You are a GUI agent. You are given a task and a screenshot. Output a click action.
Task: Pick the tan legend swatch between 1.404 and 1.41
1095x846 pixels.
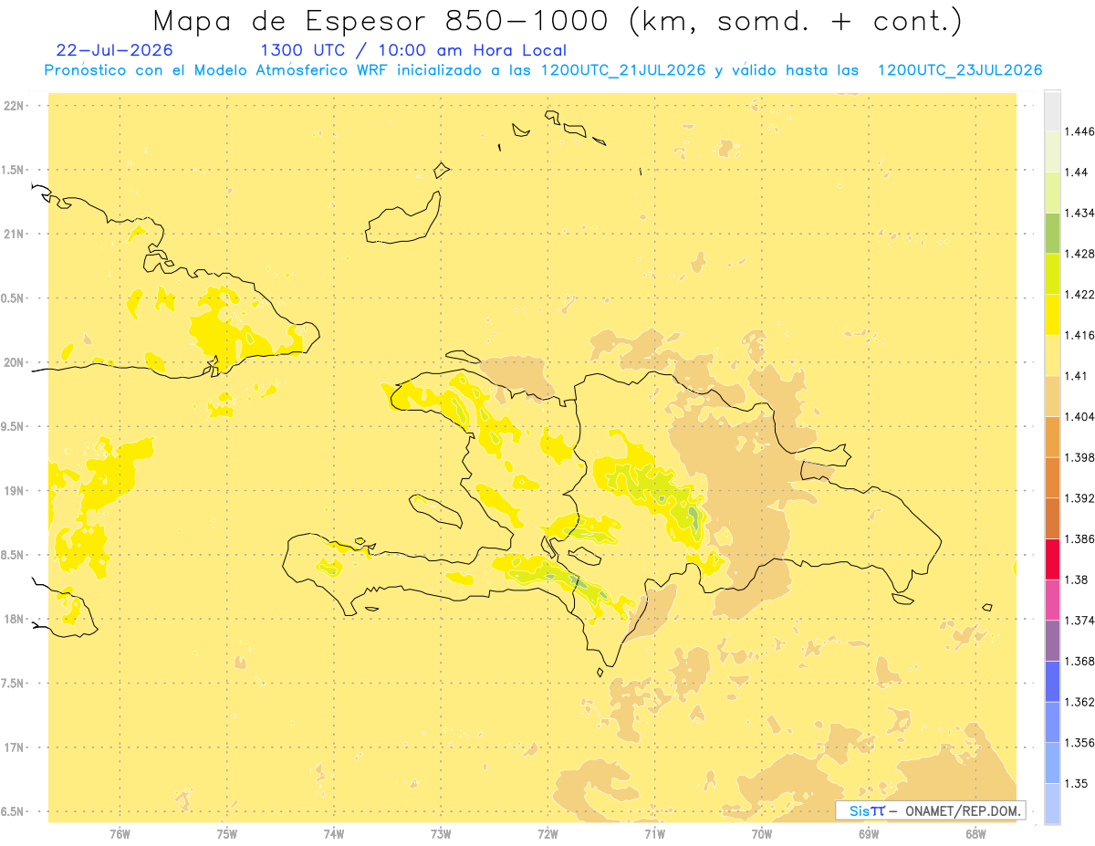tap(1052, 396)
